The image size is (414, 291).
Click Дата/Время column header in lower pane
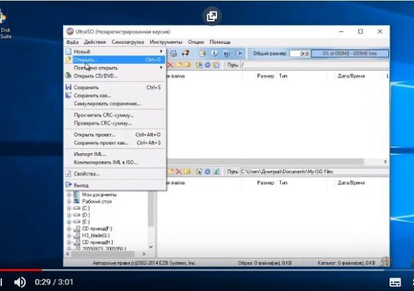click(x=351, y=183)
